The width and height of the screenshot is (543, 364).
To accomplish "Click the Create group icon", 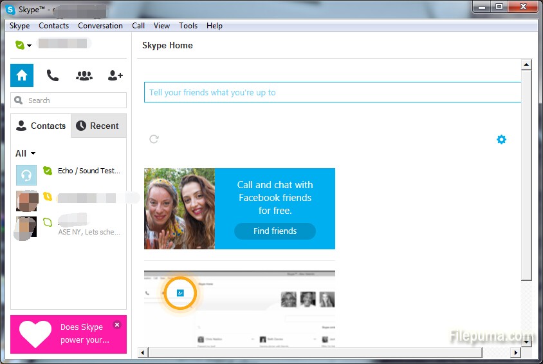I will 84,75.
